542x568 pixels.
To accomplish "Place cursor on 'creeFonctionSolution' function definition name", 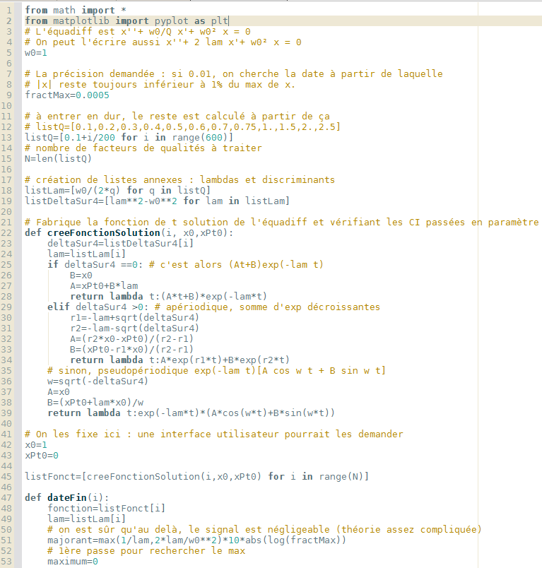I will 102,232.
